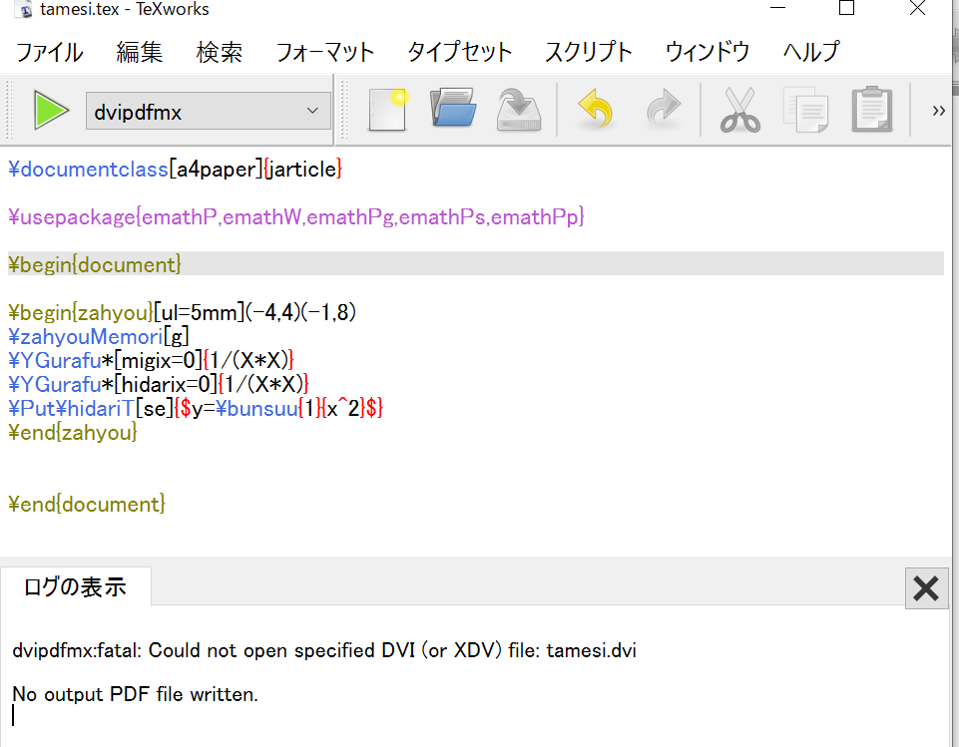Screen dimensions: 959x747
Task: Save tamesi.tex with the Save icon
Action: point(519,110)
